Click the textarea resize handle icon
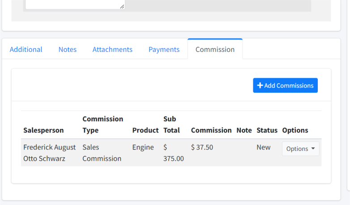The height and width of the screenshot is (205, 350). pos(122,7)
